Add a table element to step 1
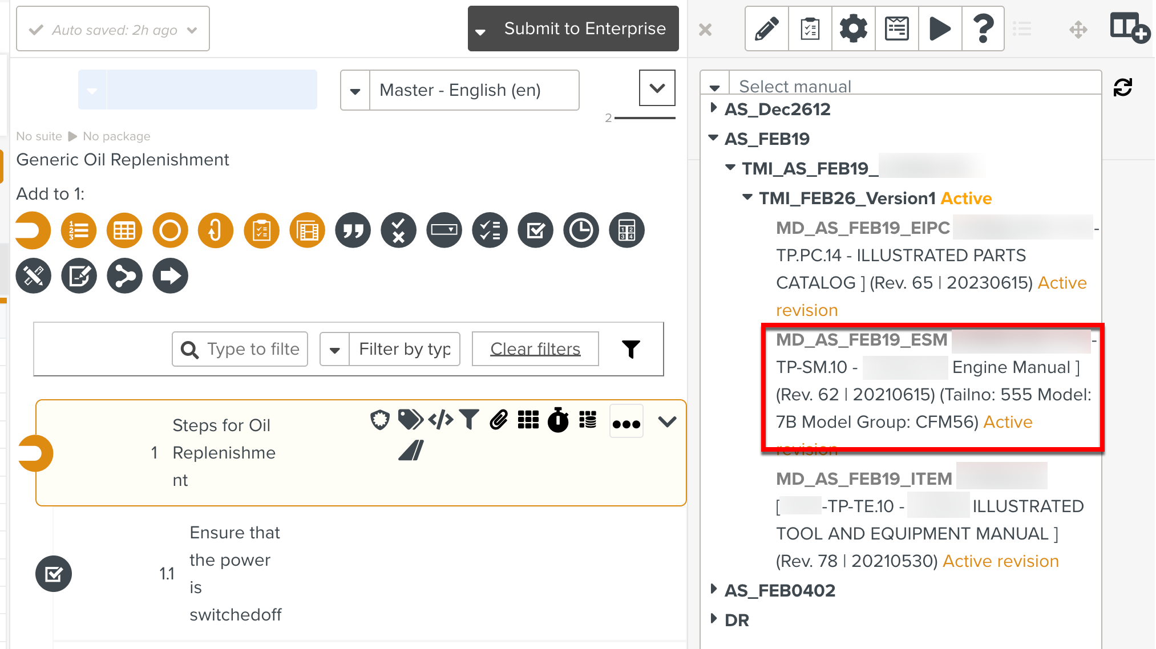 124,230
